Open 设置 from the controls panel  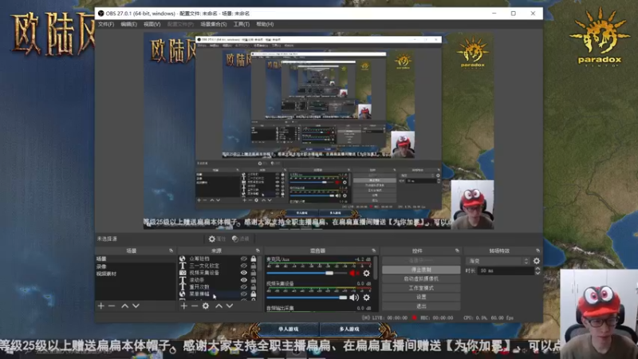pos(421,297)
